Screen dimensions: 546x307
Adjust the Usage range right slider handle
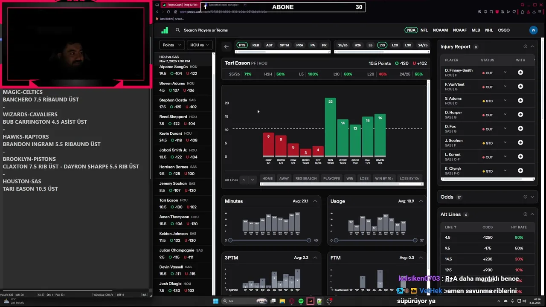415,240
